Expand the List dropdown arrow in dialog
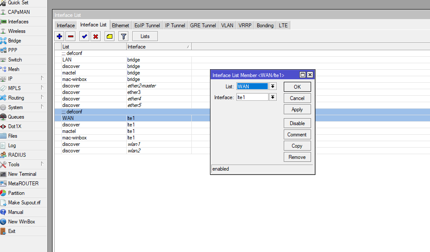Image resolution: width=430 pixels, height=252 pixels. (x=272, y=87)
